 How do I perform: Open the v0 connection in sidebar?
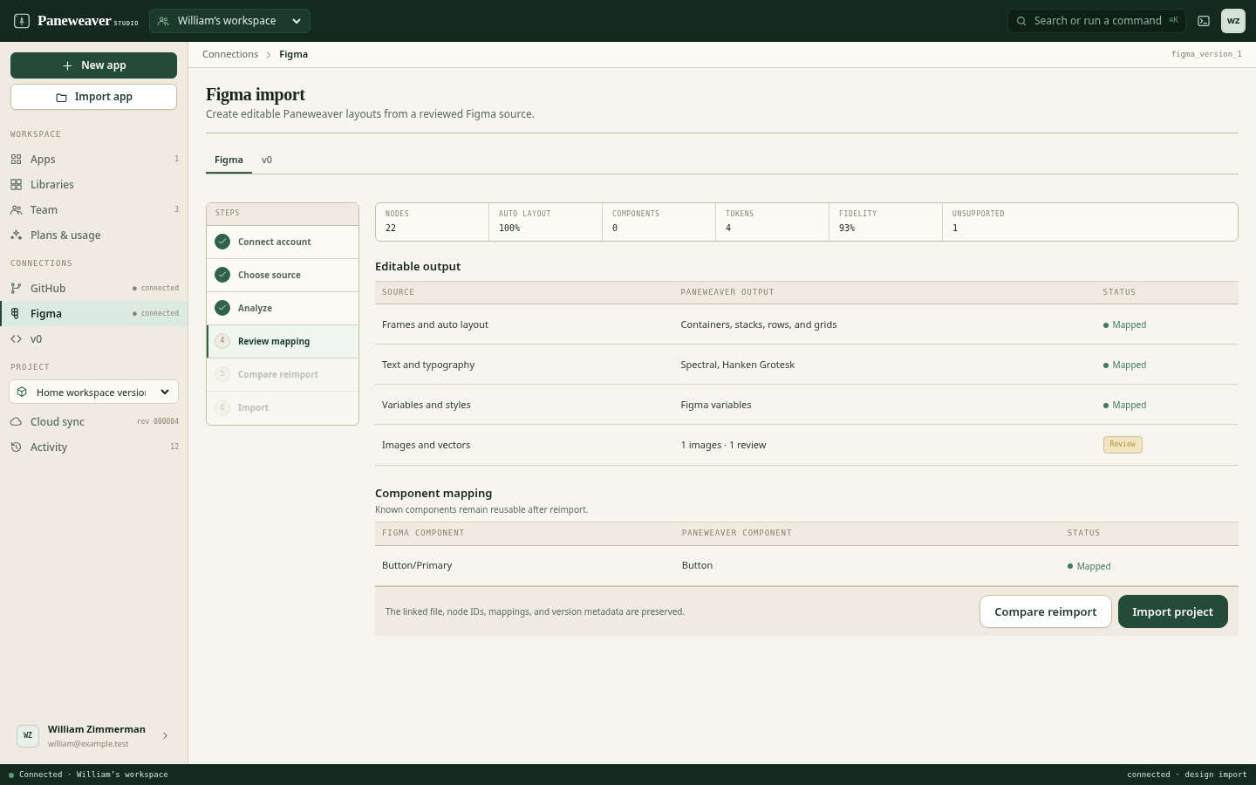click(93, 339)
